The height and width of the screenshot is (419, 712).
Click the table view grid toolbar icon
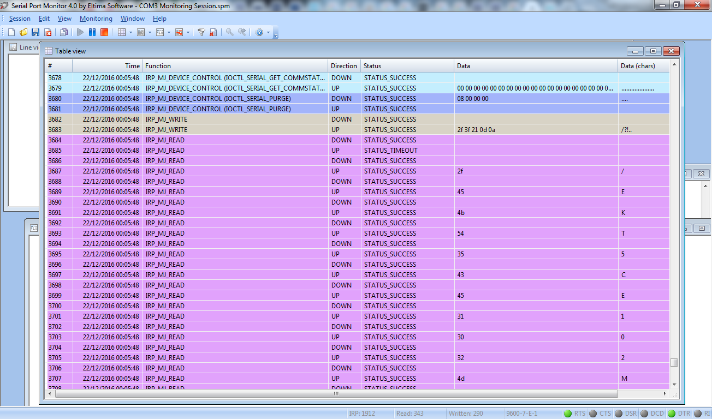[122, 33]
